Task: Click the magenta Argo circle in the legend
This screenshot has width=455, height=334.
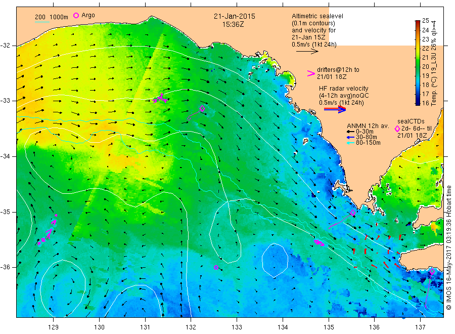Action: (x=76, y=15)
